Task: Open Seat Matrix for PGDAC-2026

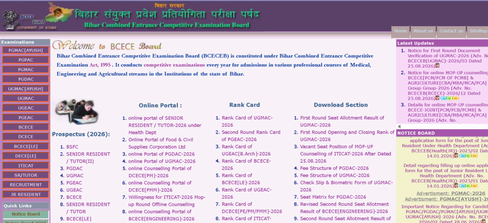Action: (x=333, y=197)
